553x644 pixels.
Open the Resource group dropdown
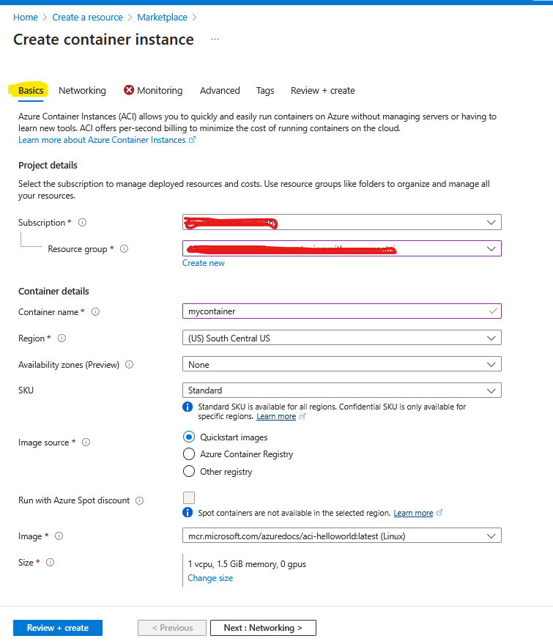coord(342,248)
